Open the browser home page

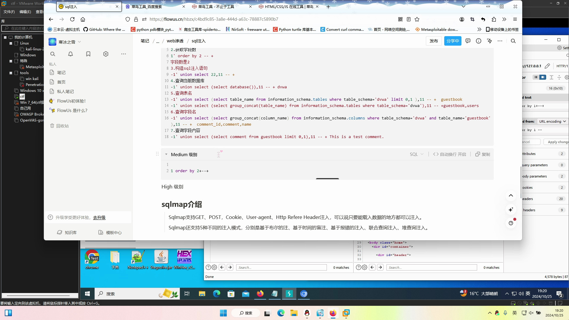[83, 19]
